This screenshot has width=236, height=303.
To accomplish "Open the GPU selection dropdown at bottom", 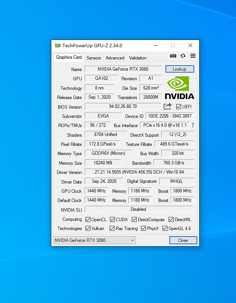I will click(95, 240).
